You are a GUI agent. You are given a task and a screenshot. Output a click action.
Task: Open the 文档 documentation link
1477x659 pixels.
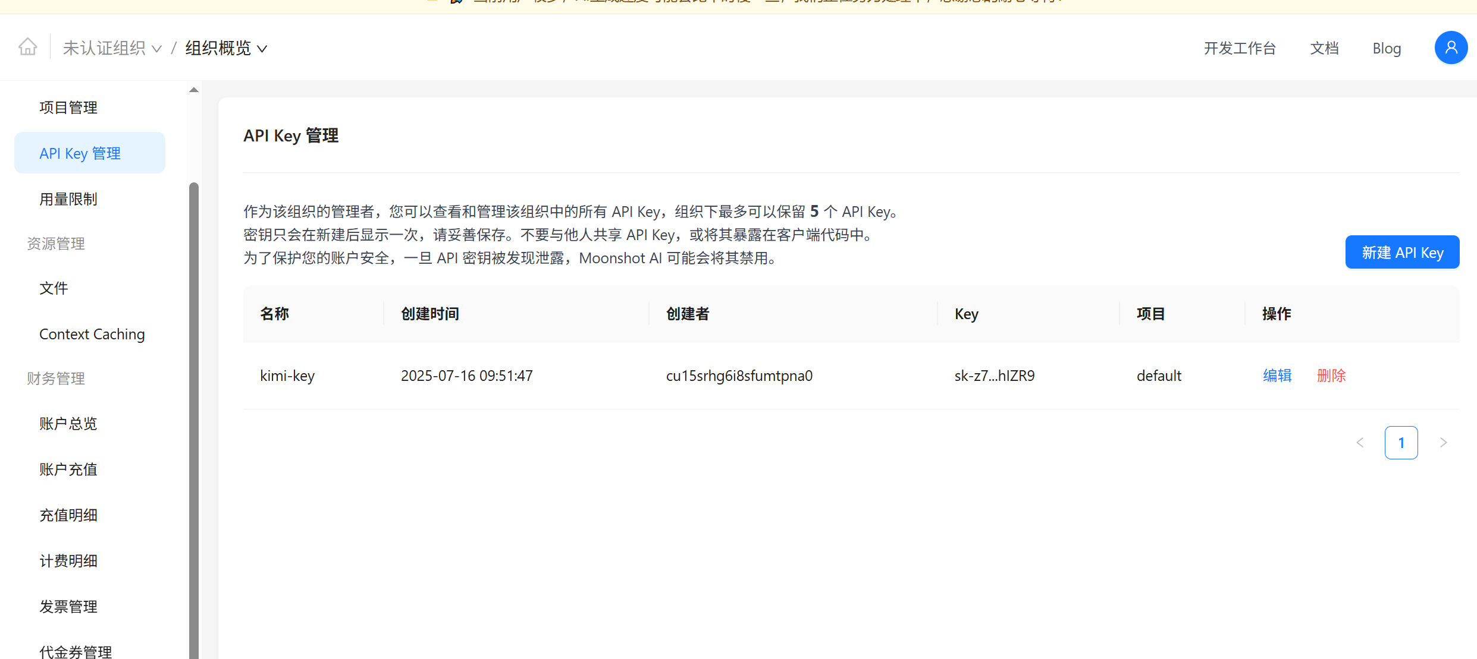(1324, 48)
